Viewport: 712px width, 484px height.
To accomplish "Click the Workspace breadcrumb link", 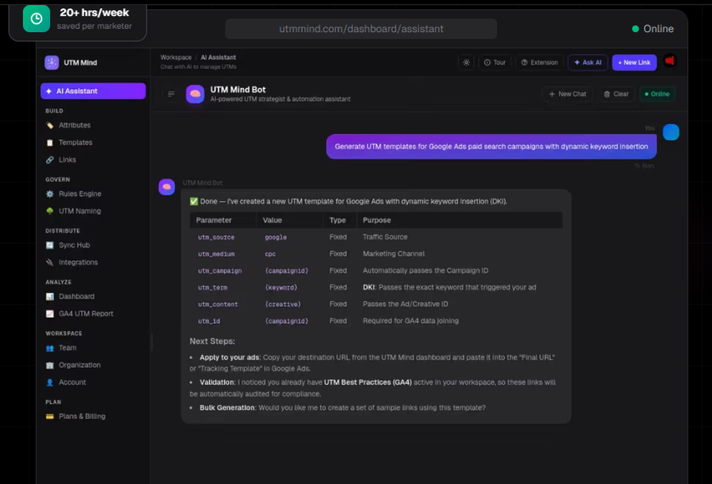I will 176,58.
